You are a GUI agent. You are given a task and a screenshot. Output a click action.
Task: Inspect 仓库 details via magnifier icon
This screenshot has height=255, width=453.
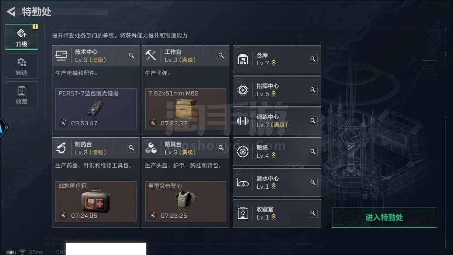[313, 59]
